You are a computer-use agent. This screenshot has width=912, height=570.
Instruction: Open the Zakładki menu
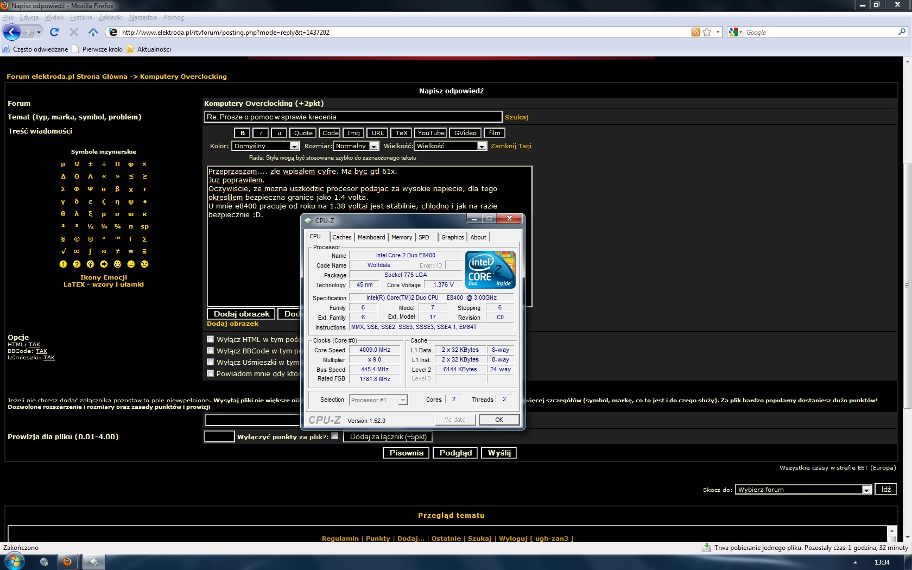tap(110, 17)
